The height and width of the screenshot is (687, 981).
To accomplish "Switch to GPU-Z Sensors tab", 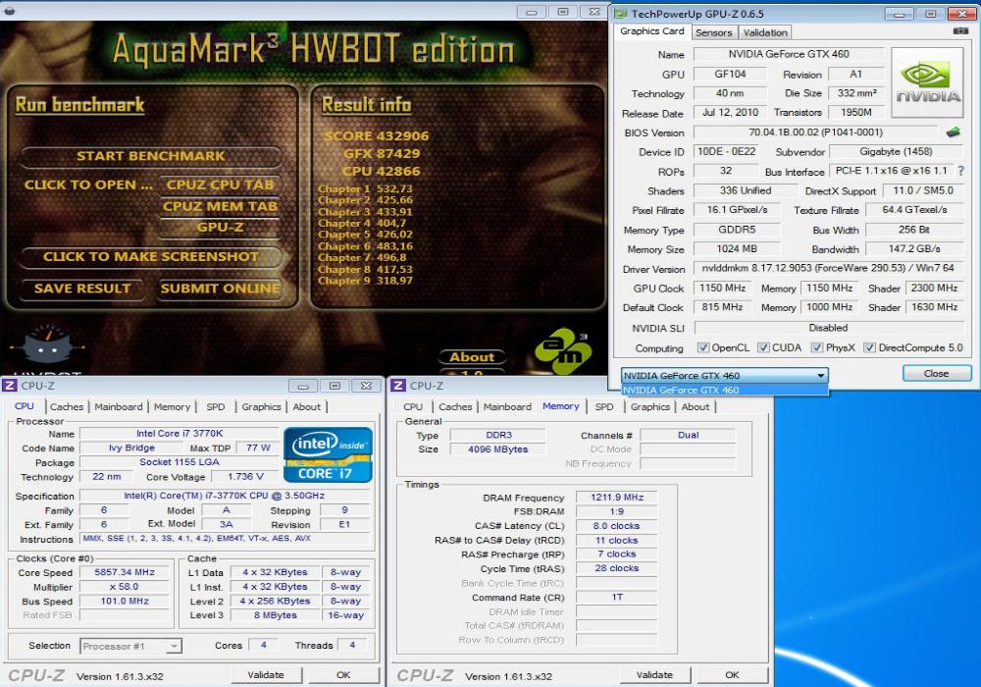I will click(713, 32).
